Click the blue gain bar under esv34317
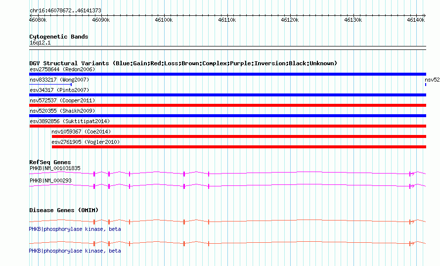 (227, 95)
